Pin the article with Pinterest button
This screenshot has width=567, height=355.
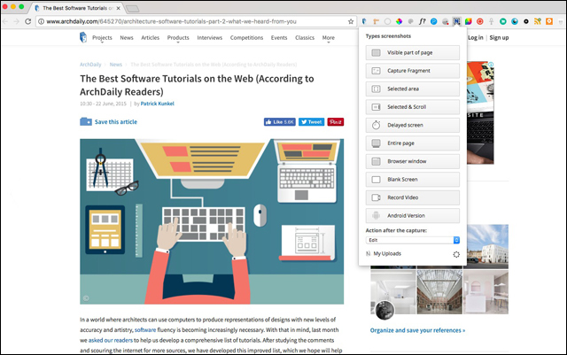tap(337, 122)
